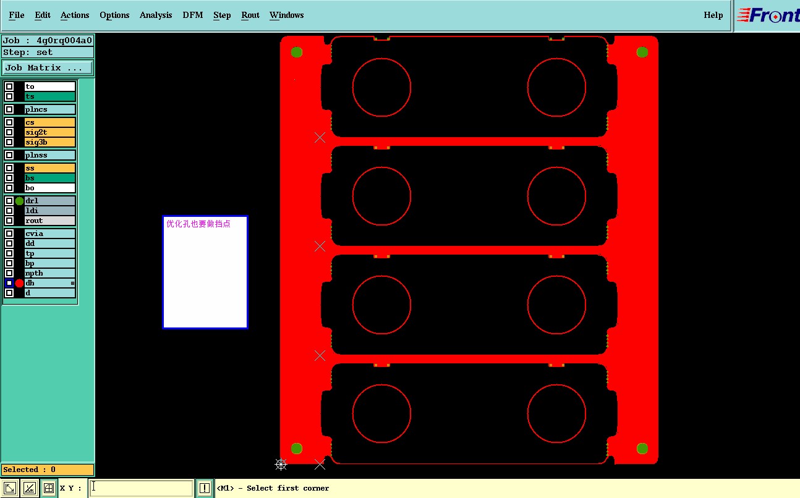The image size is (800, 498).
Task: Click the note text 优化孔也要做挡点
Action: pos(198,224)
